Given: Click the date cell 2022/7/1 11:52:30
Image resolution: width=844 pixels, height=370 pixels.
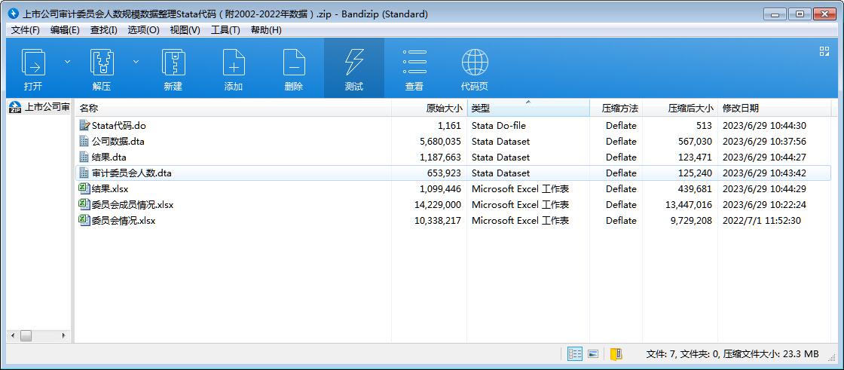Looking at the screenshot, I should (762, 220).
